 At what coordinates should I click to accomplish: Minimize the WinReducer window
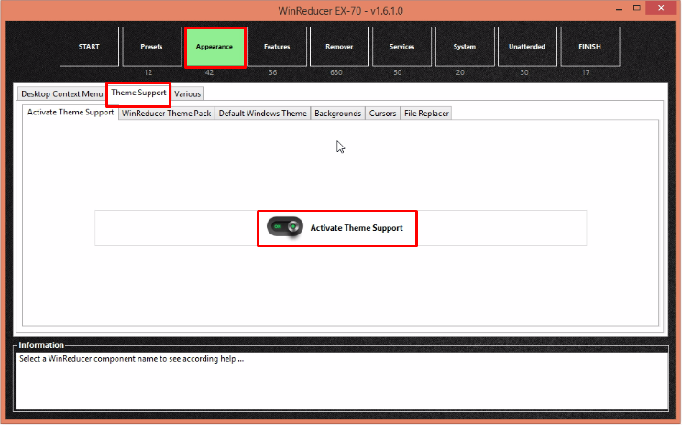click(x=619, y=8)
